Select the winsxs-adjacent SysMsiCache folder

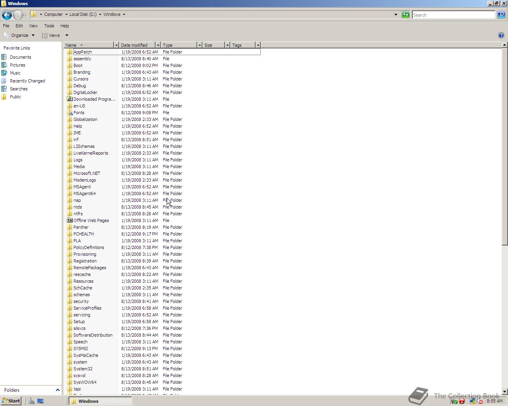click(86, 355)
